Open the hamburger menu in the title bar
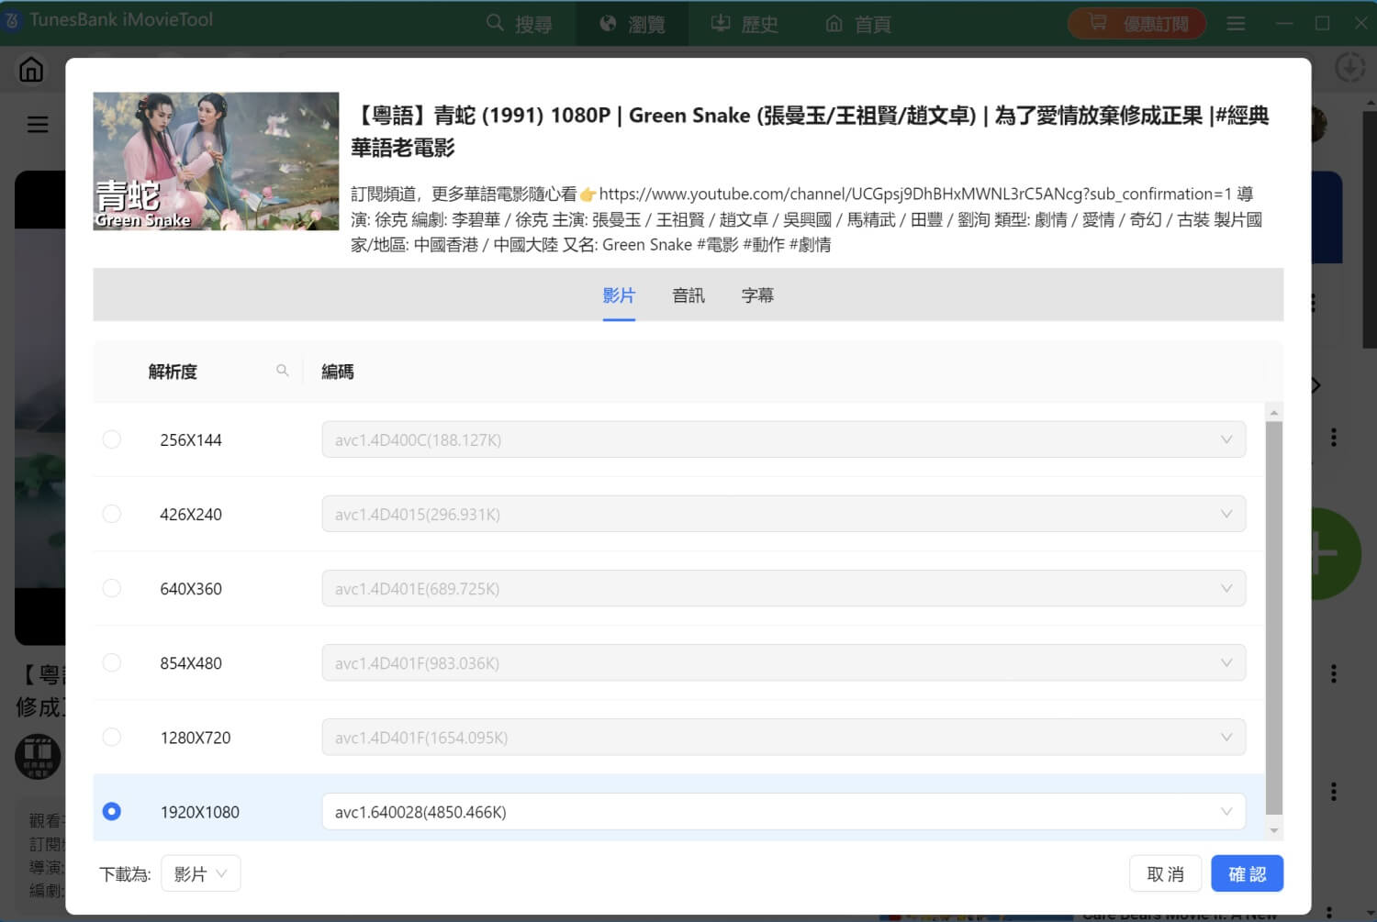The width and height of the screenshot is (1377, 922). click(x=1236, y=24)
